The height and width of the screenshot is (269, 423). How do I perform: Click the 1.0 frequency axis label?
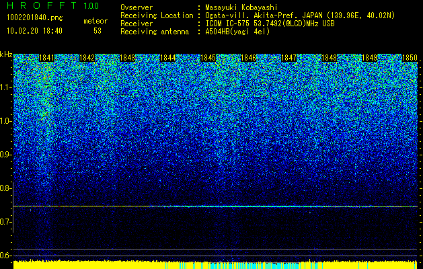(x=5, y=121)
